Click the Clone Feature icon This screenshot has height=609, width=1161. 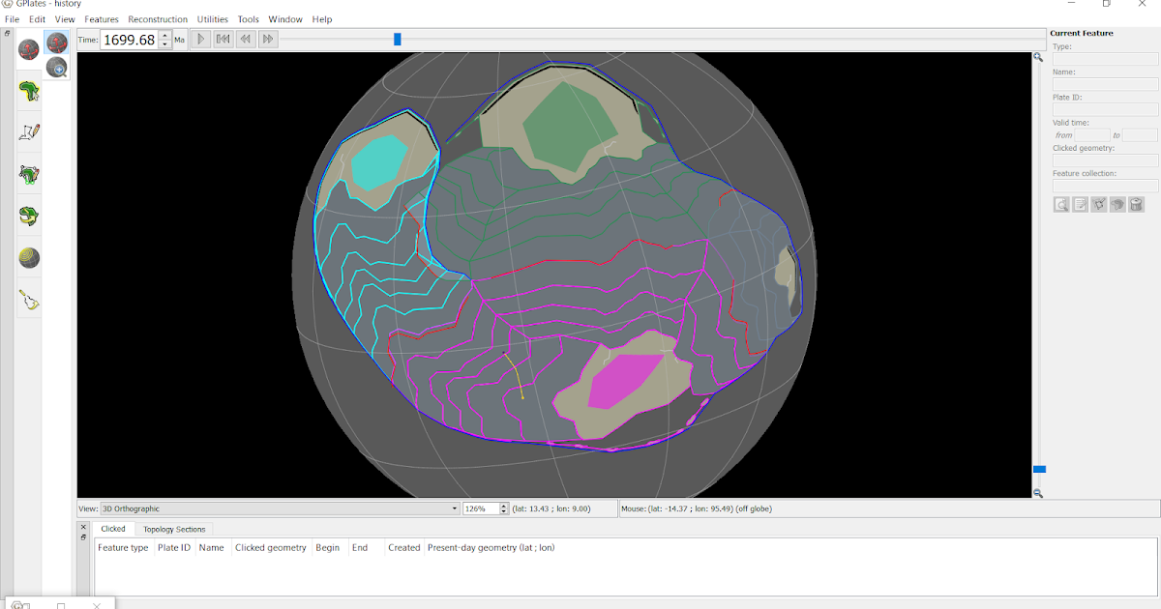click(x=1117, y=204)
